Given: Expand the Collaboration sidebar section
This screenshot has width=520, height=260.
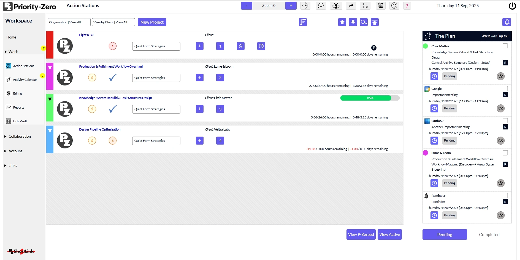Looking at the screenshot, I should click(x=20, y=136).
